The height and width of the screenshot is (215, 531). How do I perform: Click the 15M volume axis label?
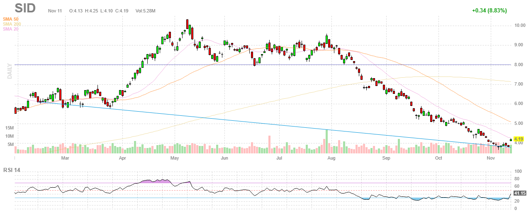click(x=10, y=128)
